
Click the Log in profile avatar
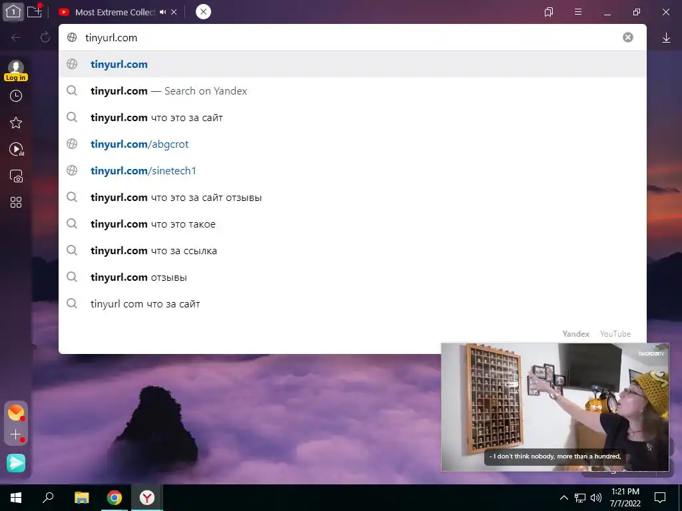(16, 71)
